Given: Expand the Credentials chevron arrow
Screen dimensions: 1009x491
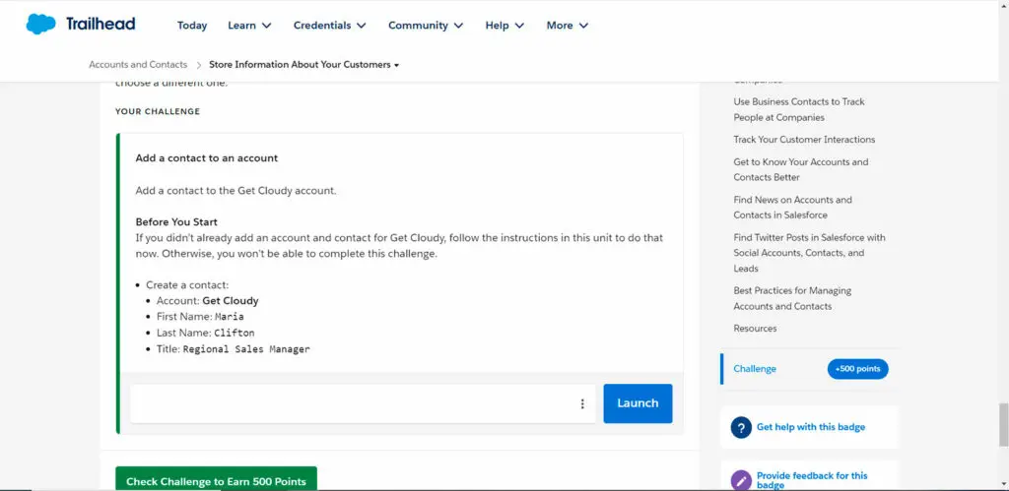Looking at the screenshot, I should coord(361,26).
